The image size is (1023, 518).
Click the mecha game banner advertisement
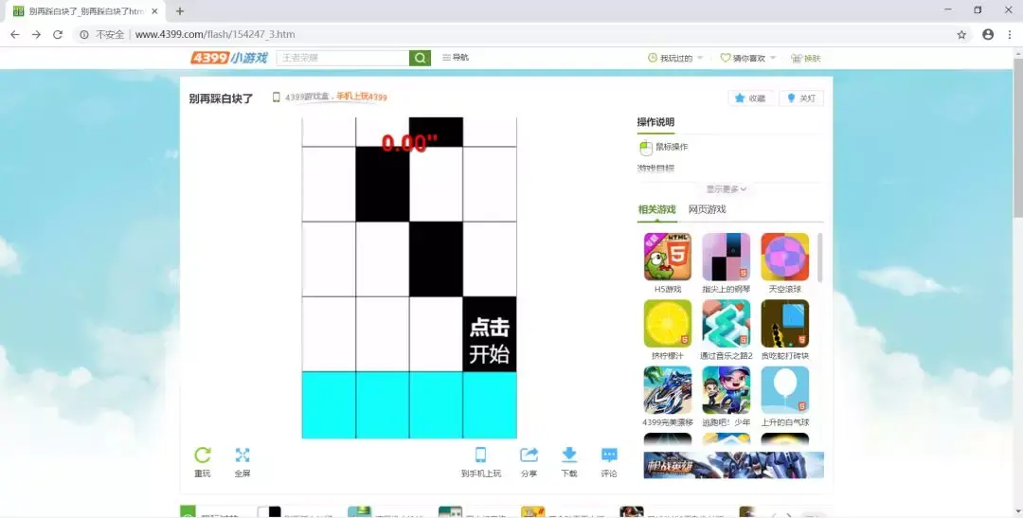pyautogui.click(x=733, y=465)
